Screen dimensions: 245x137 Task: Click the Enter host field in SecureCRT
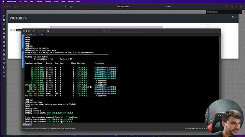[106, 31]
